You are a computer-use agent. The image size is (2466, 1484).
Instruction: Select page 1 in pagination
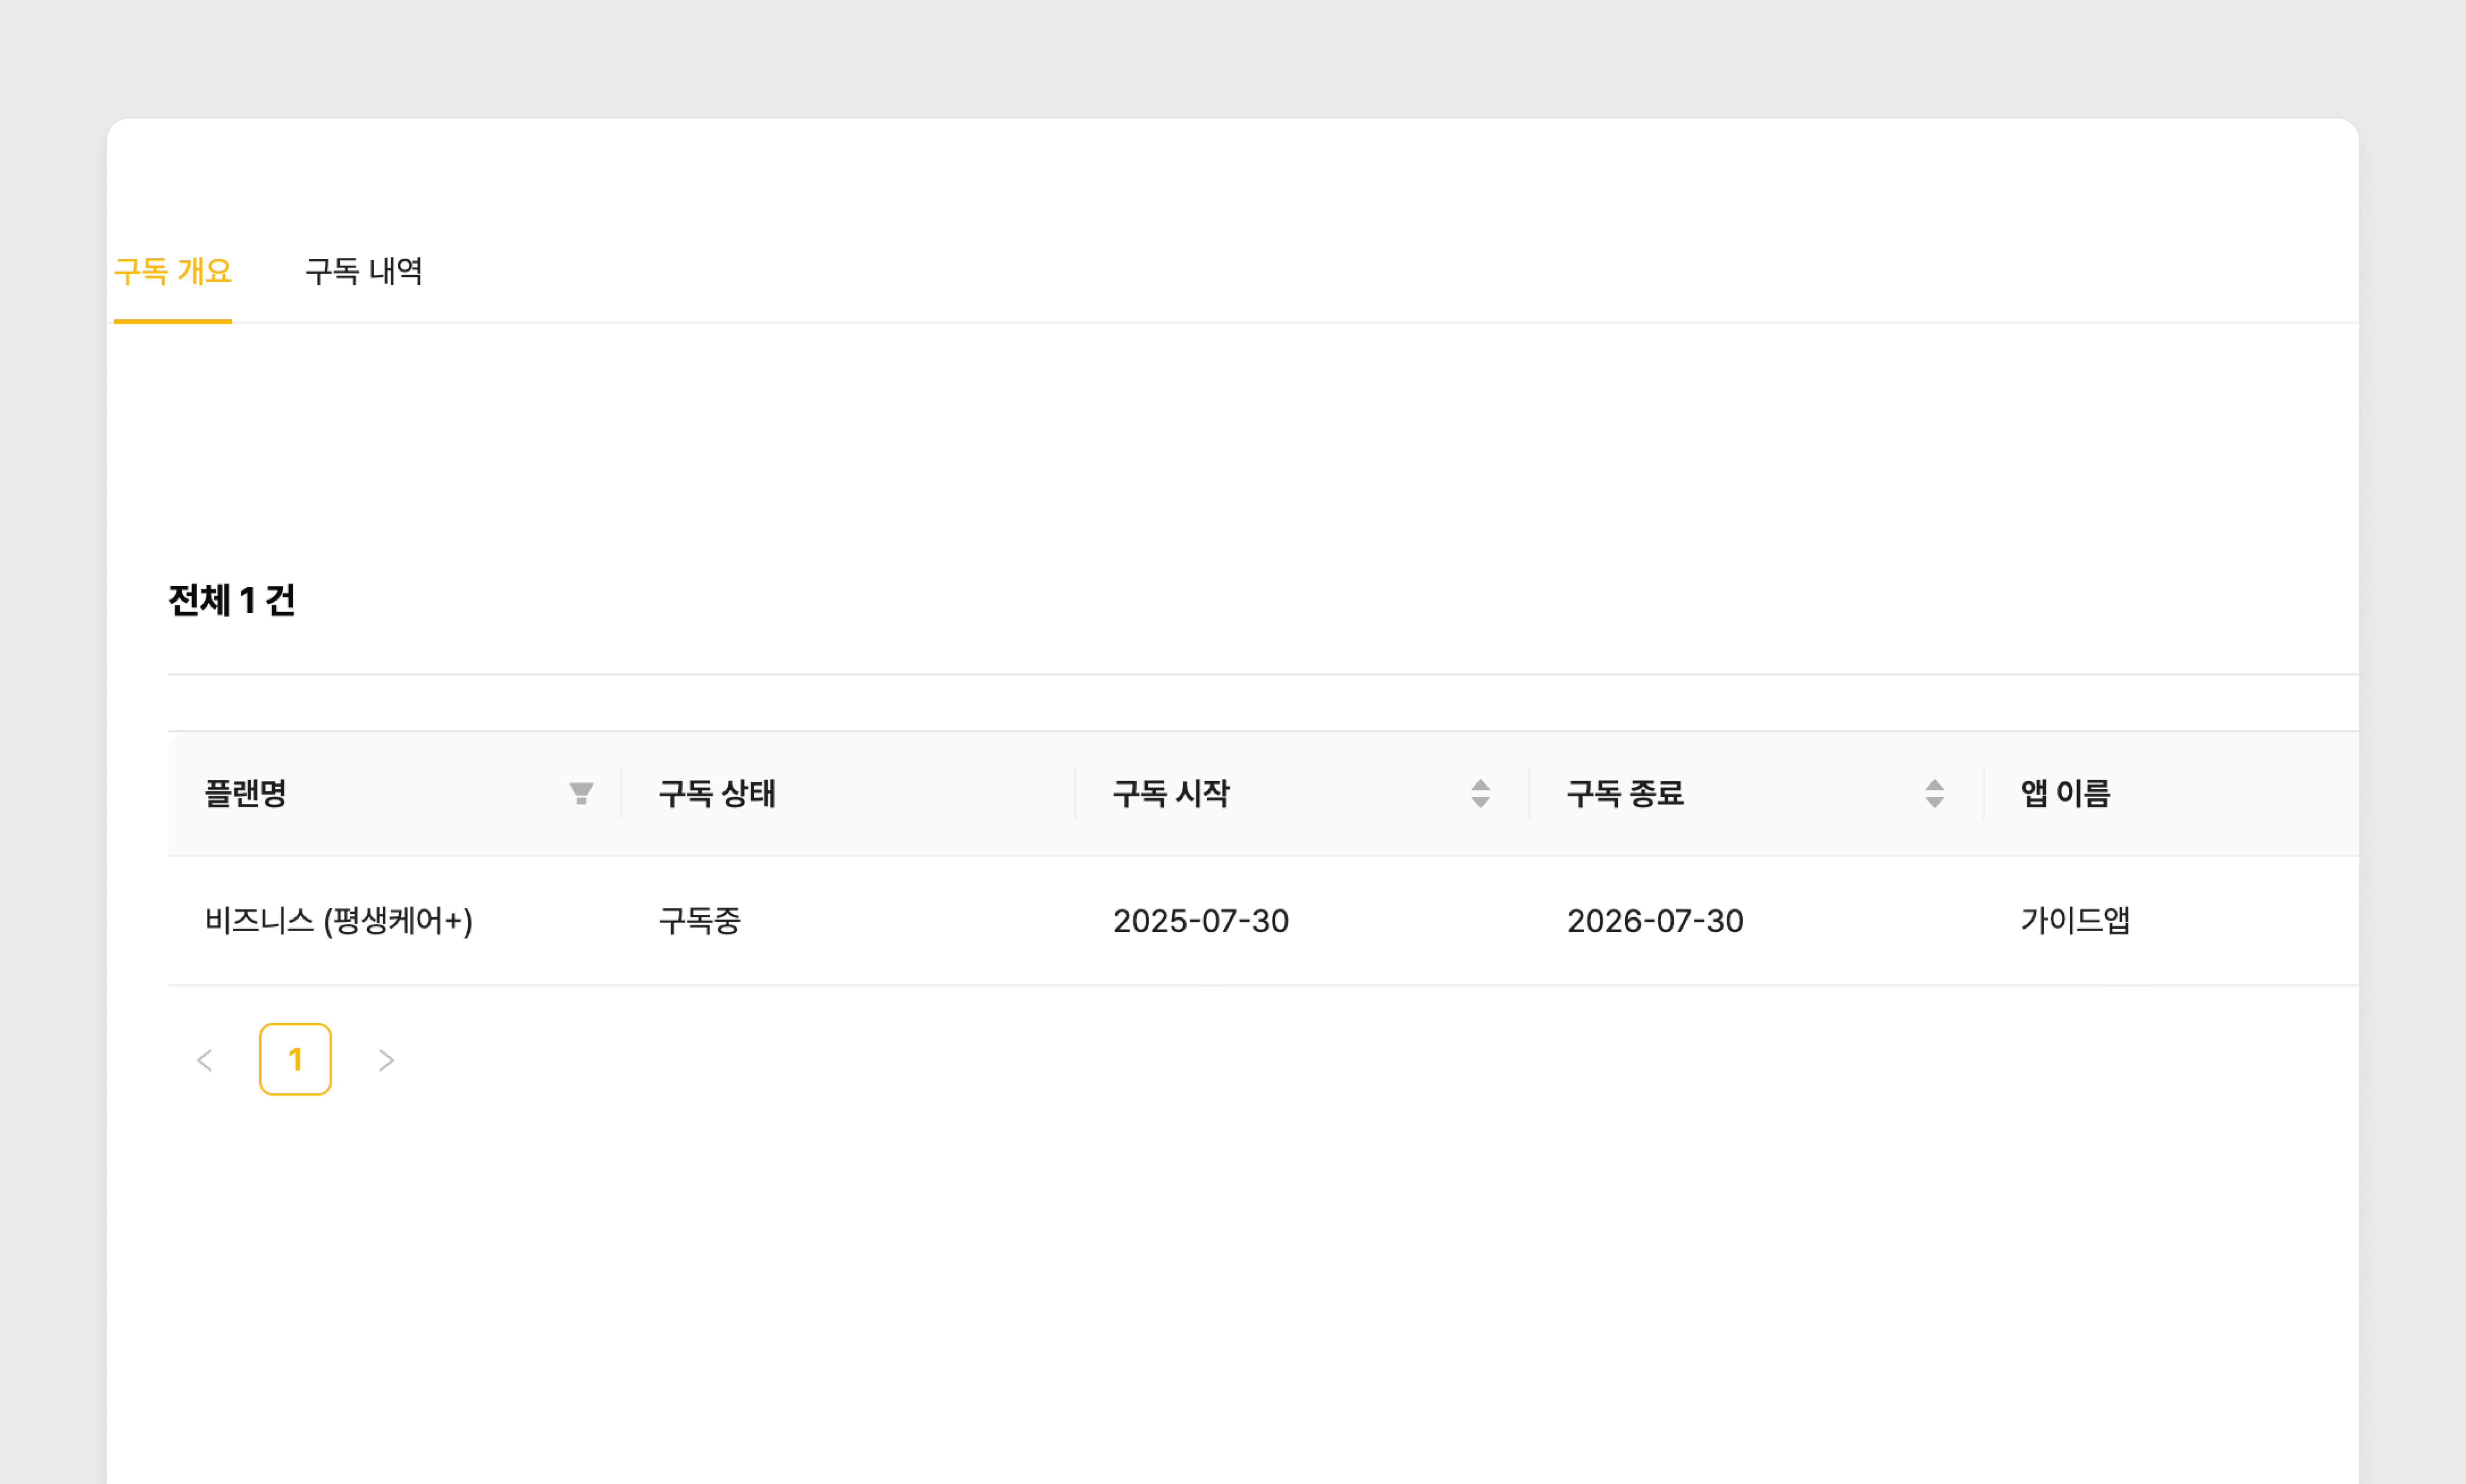pos(295,1059)
